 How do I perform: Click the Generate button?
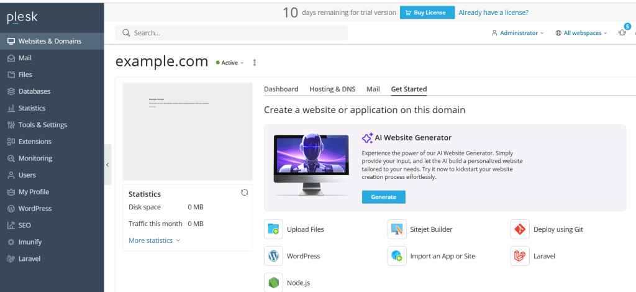pyautogui.click(x=383, y=197)
